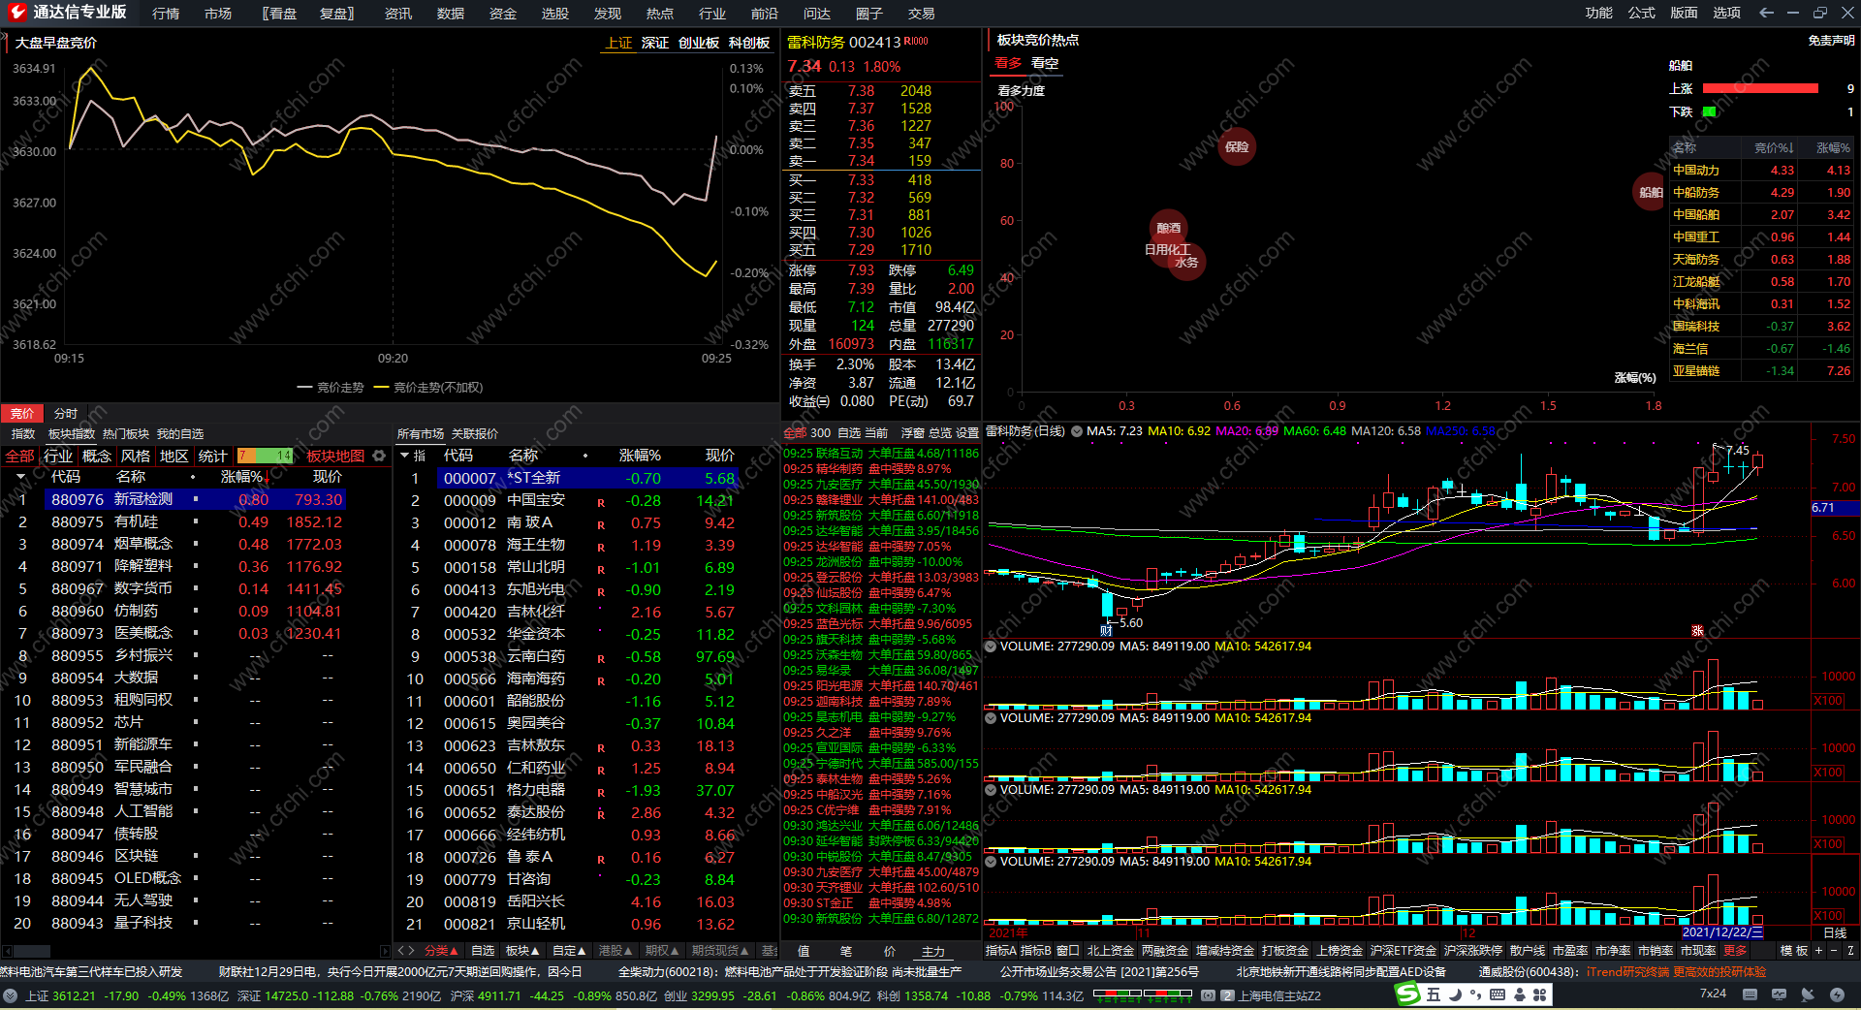
Task: Click the 保险 bubble in hotspot chart
Action: pos(1237,147)
